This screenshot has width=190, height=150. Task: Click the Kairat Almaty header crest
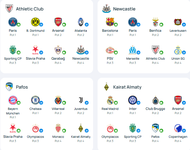[106, 87]
